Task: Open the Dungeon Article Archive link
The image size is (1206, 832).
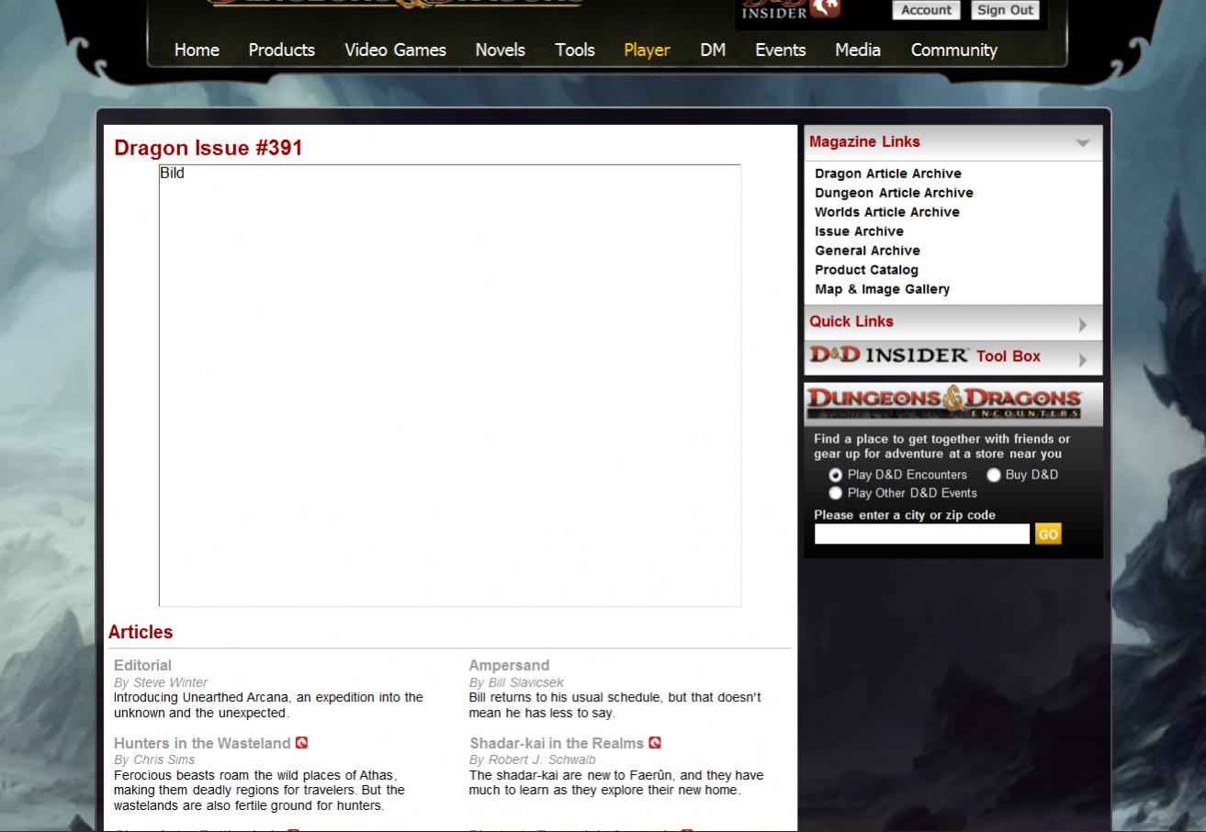Action: click(x=894, y=193)
